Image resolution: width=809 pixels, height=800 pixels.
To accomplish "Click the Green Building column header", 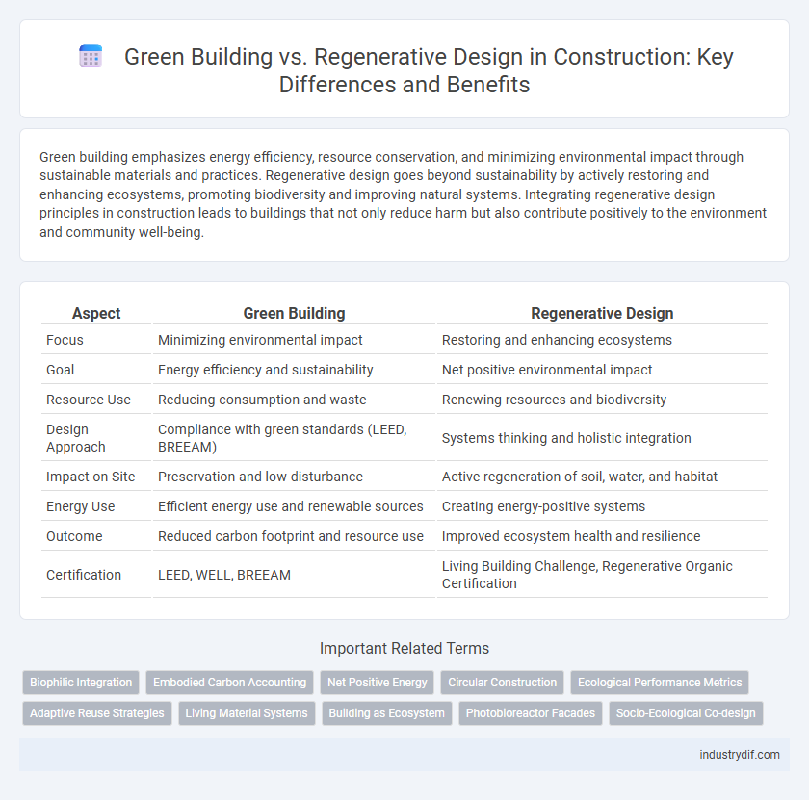I will pos(294,313).
